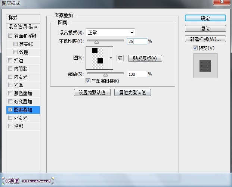Select the 图案叠加 style entry
Screen dimensions: 232x187
23,110
